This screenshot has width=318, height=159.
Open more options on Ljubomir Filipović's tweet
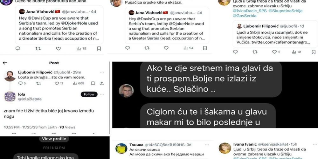(102, 72)
